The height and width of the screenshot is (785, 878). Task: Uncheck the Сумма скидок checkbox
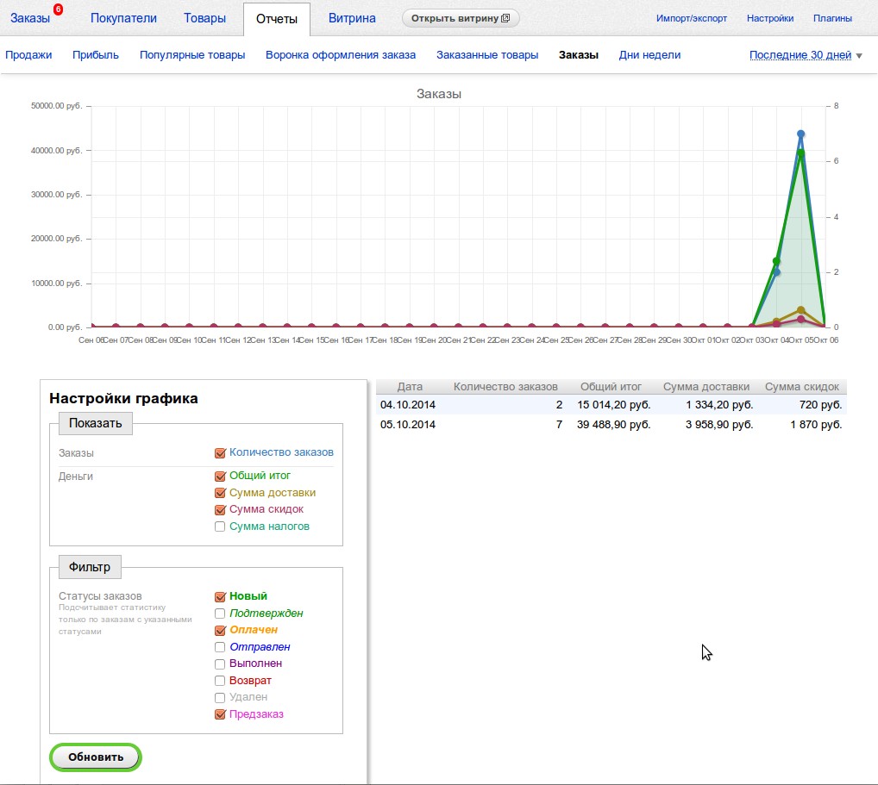click(220, 510)
